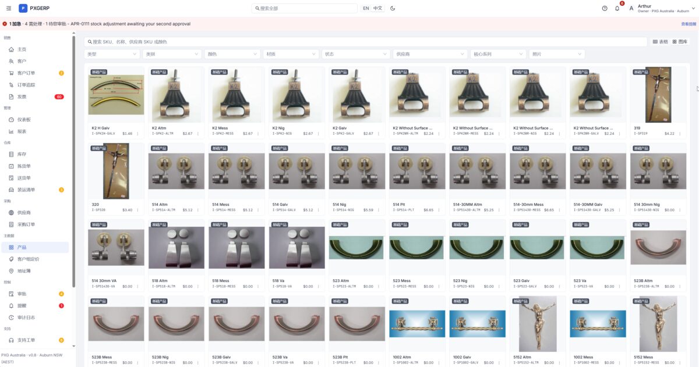Focus the 搜索全部 global search box
This screenshot has height=367, width=699.
305,8
